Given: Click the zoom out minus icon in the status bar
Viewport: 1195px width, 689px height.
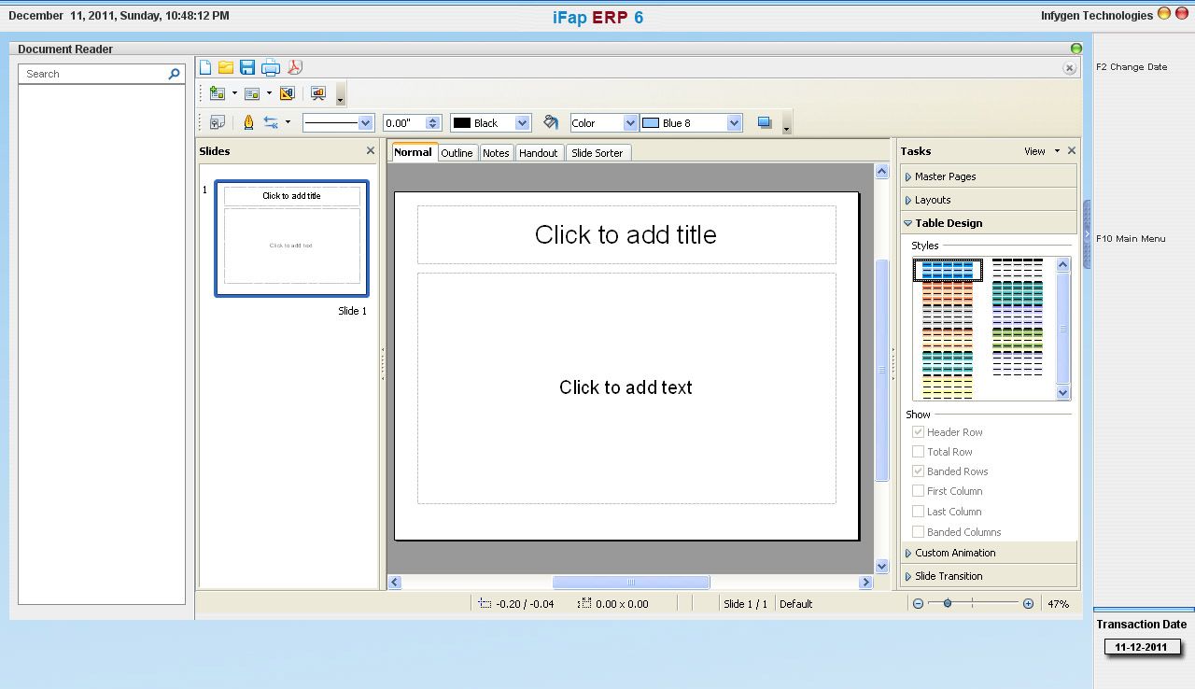Looking at the screenshot, I should (918, 604).
